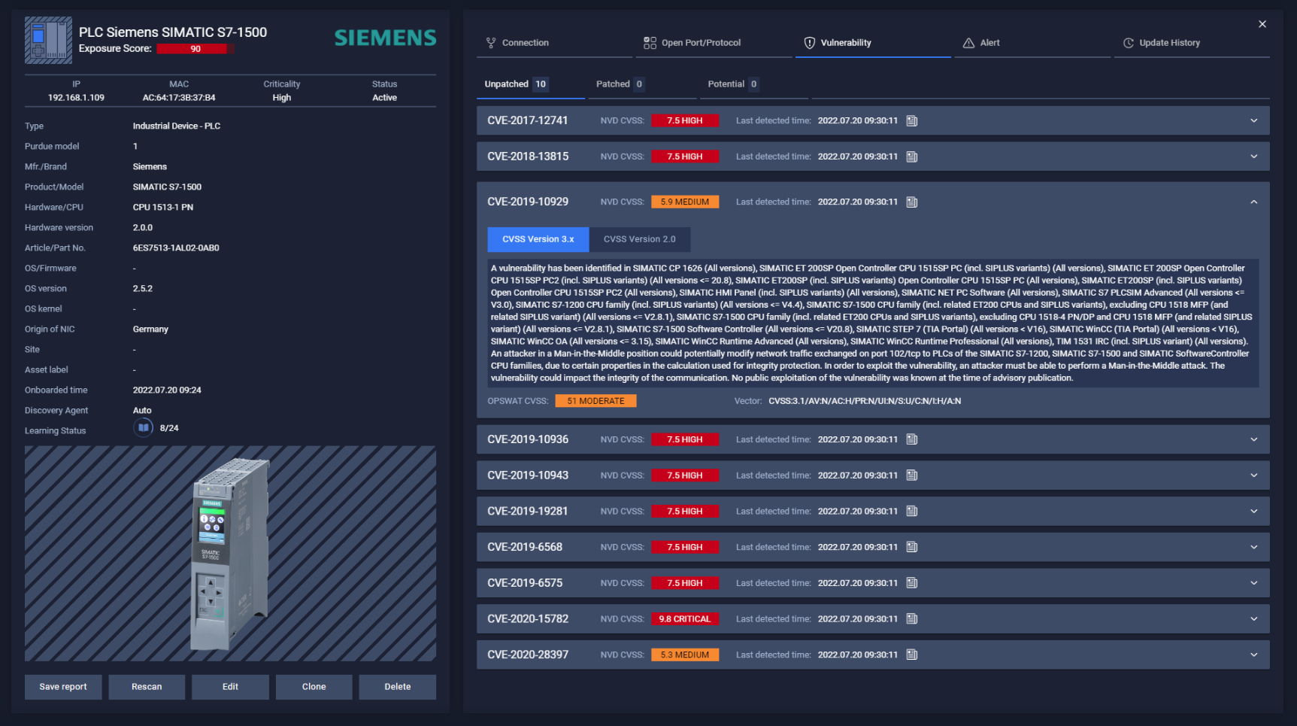Click the MAC address AC:64:17:3B:37:B4
1297x726 pixels.
click(179, 98)
